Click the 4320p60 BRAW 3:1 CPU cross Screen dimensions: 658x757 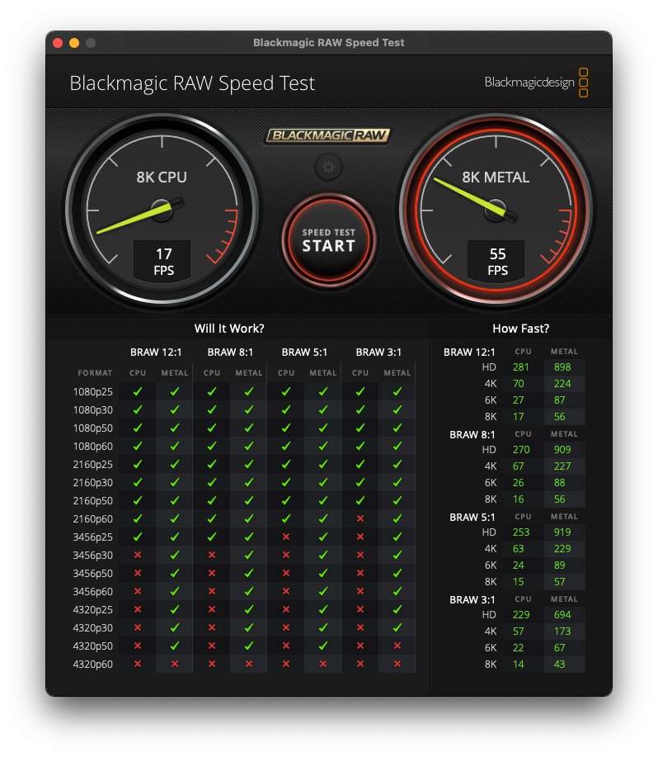pos(360,664)
